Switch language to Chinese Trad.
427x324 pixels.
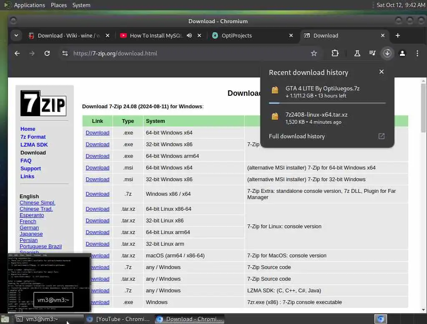tap(36, 209)
